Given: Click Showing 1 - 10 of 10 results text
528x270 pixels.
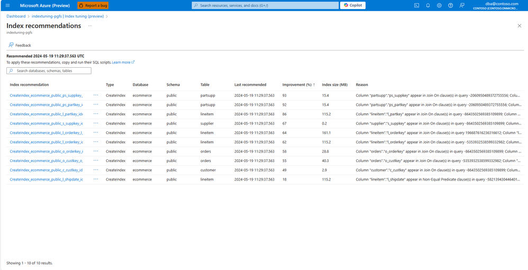Looking at the screenshot, I should coord(30,263).
